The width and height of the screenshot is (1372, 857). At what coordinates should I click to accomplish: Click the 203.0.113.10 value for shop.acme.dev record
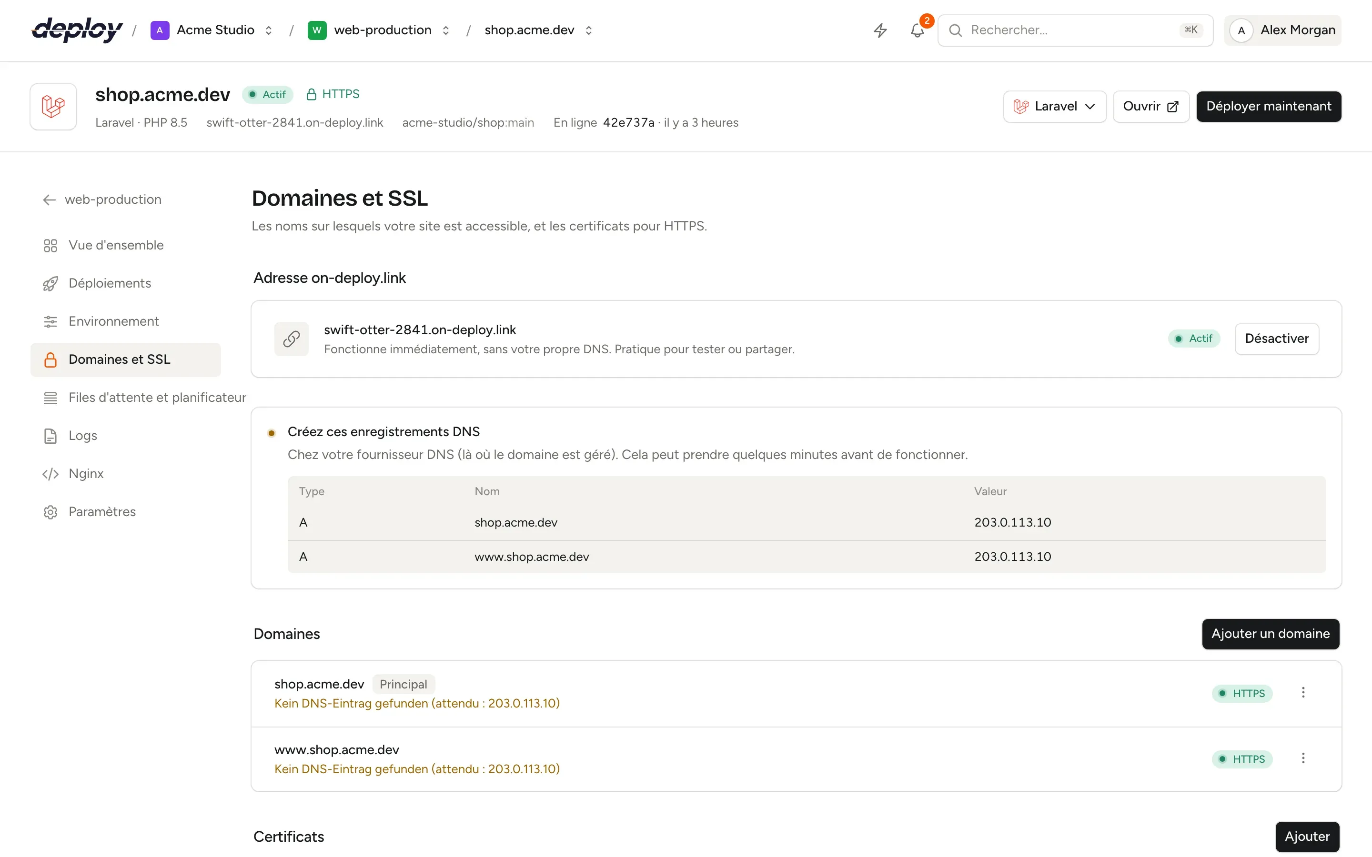[x=1012, y=523]
